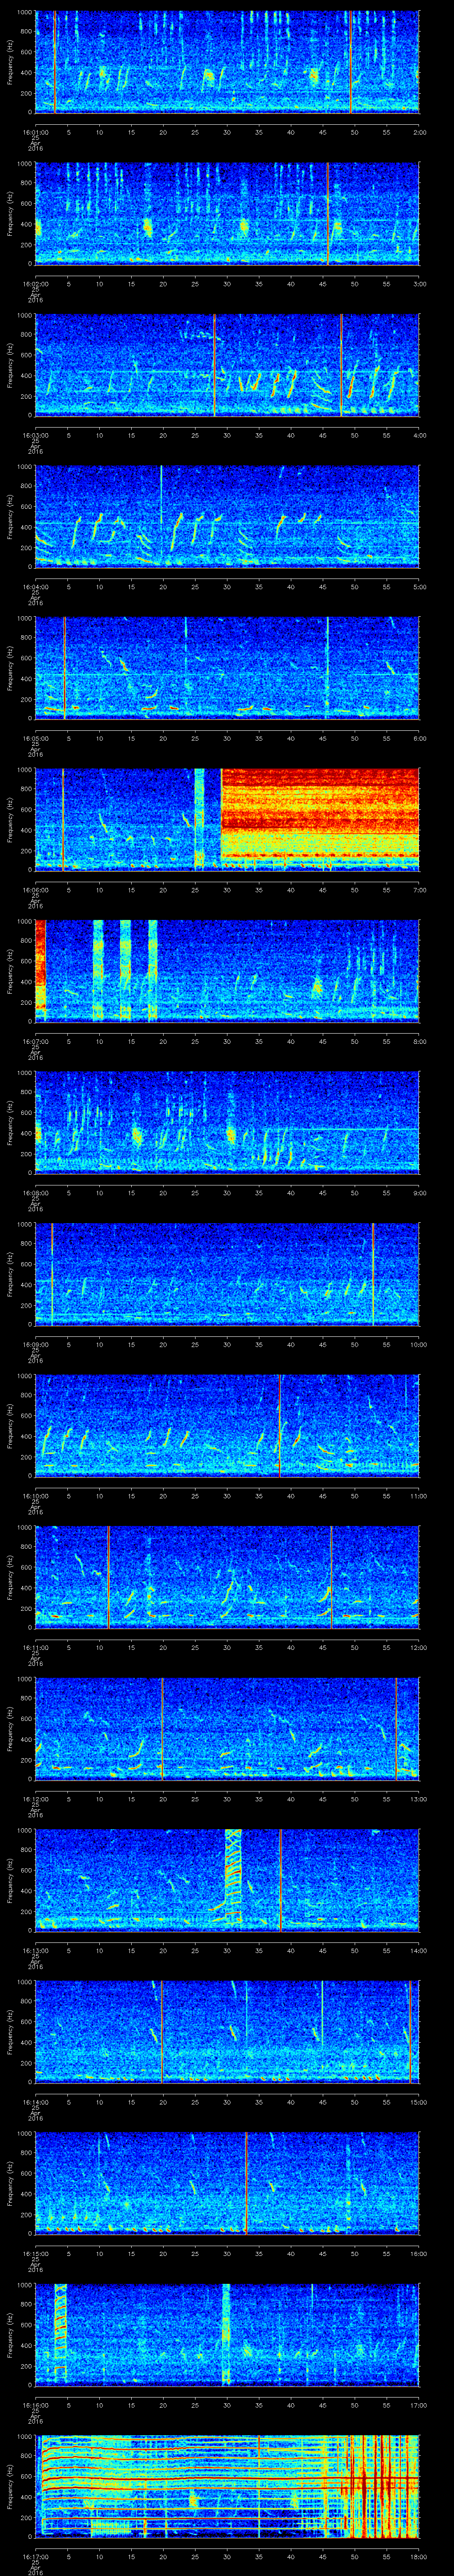Click the red vertical line near 45 s in 16:02:00 panel

point(327,213)
